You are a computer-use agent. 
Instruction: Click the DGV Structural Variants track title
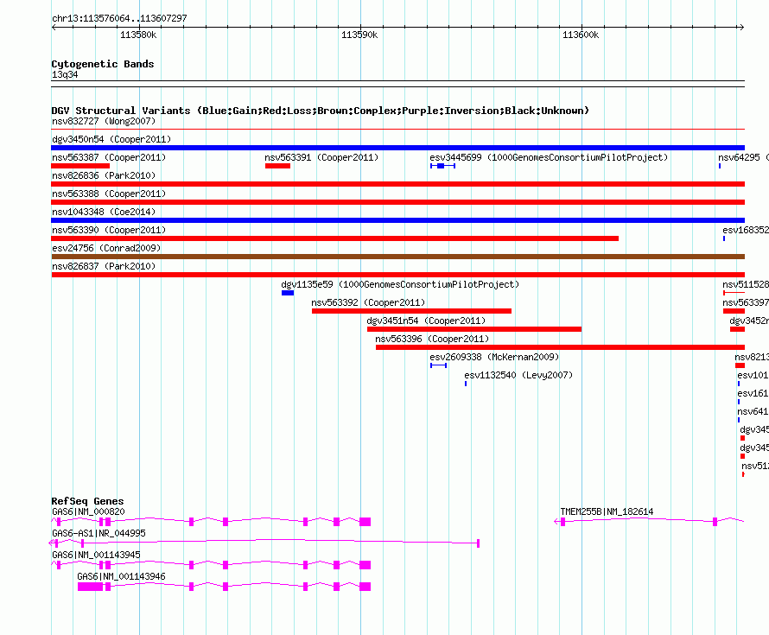click(x=321, y=111)
